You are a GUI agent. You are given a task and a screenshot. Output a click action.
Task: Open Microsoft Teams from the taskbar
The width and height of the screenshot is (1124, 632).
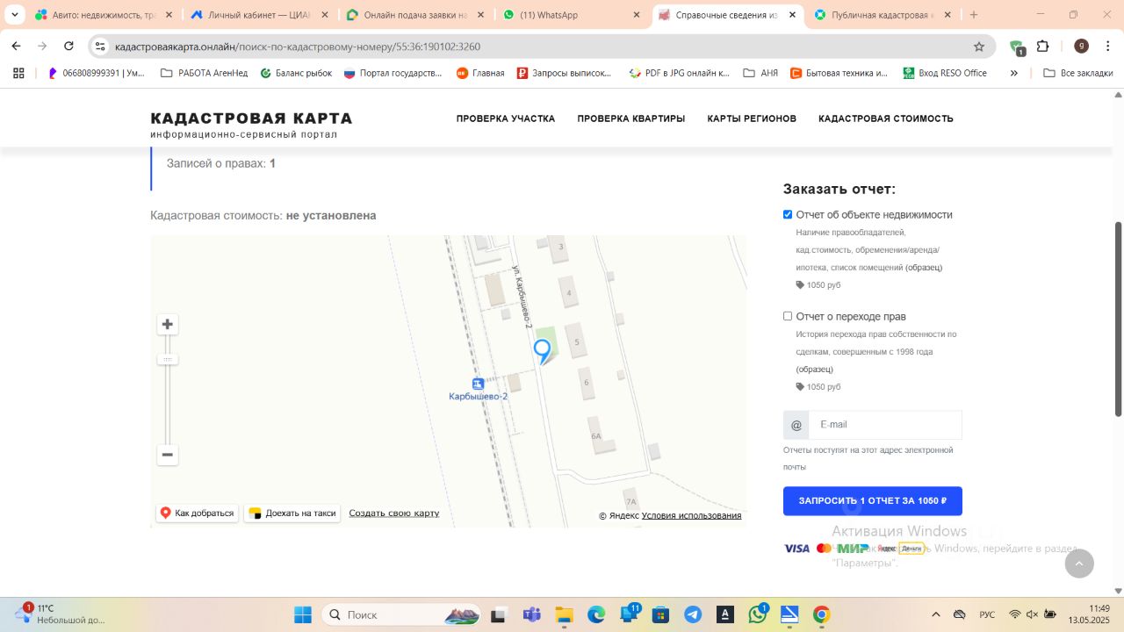pos(531,614)
